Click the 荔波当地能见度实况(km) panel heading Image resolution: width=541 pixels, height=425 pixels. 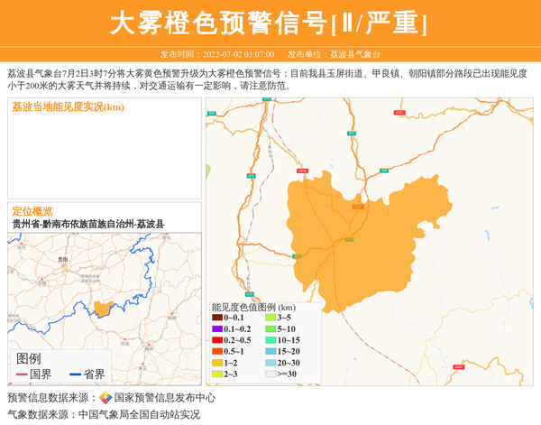tap(69, 107)
